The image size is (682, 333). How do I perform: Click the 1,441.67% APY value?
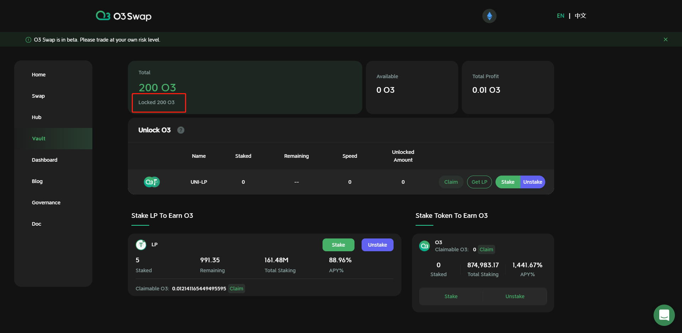click(x=527, y=265)
